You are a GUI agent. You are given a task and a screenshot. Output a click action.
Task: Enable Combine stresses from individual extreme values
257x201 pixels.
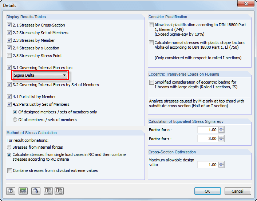(9, 170)
